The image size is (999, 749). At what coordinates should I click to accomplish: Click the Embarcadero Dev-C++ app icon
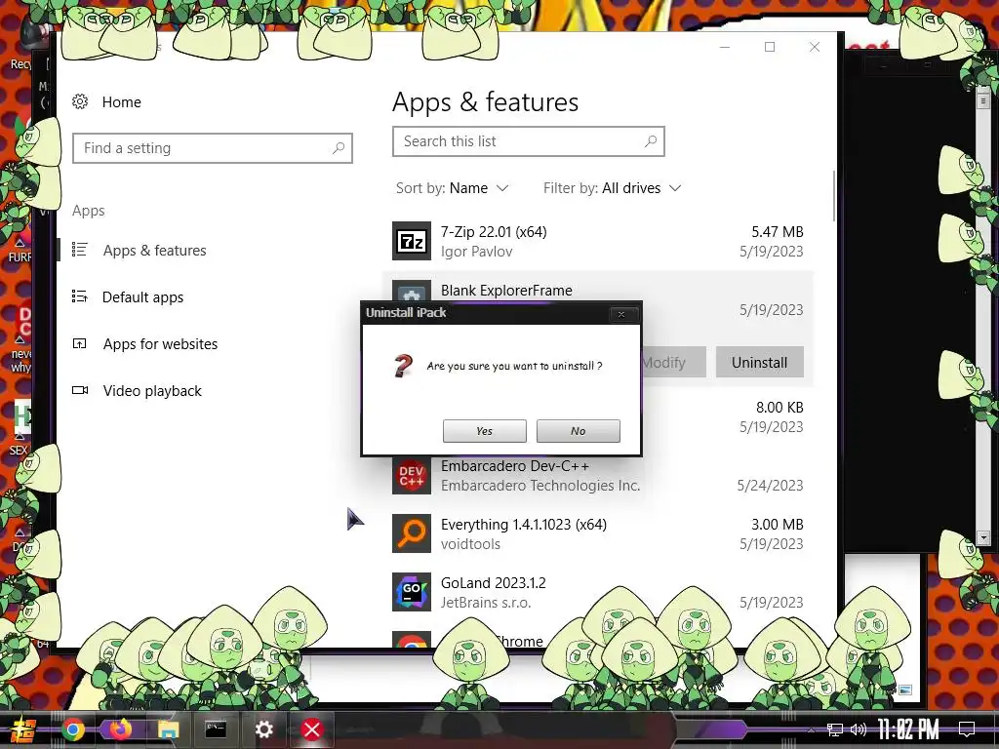(412, 475)
